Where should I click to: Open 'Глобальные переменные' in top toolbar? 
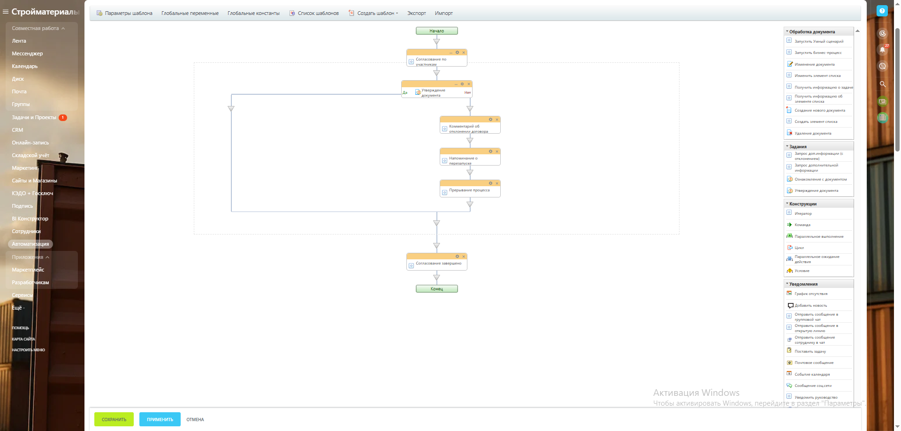click(190, 13)
